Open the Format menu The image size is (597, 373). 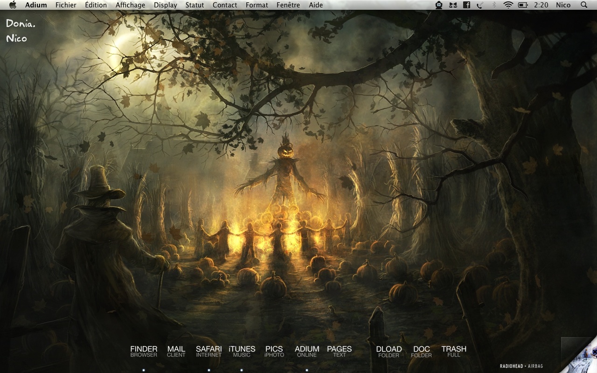tap(257, 5)
